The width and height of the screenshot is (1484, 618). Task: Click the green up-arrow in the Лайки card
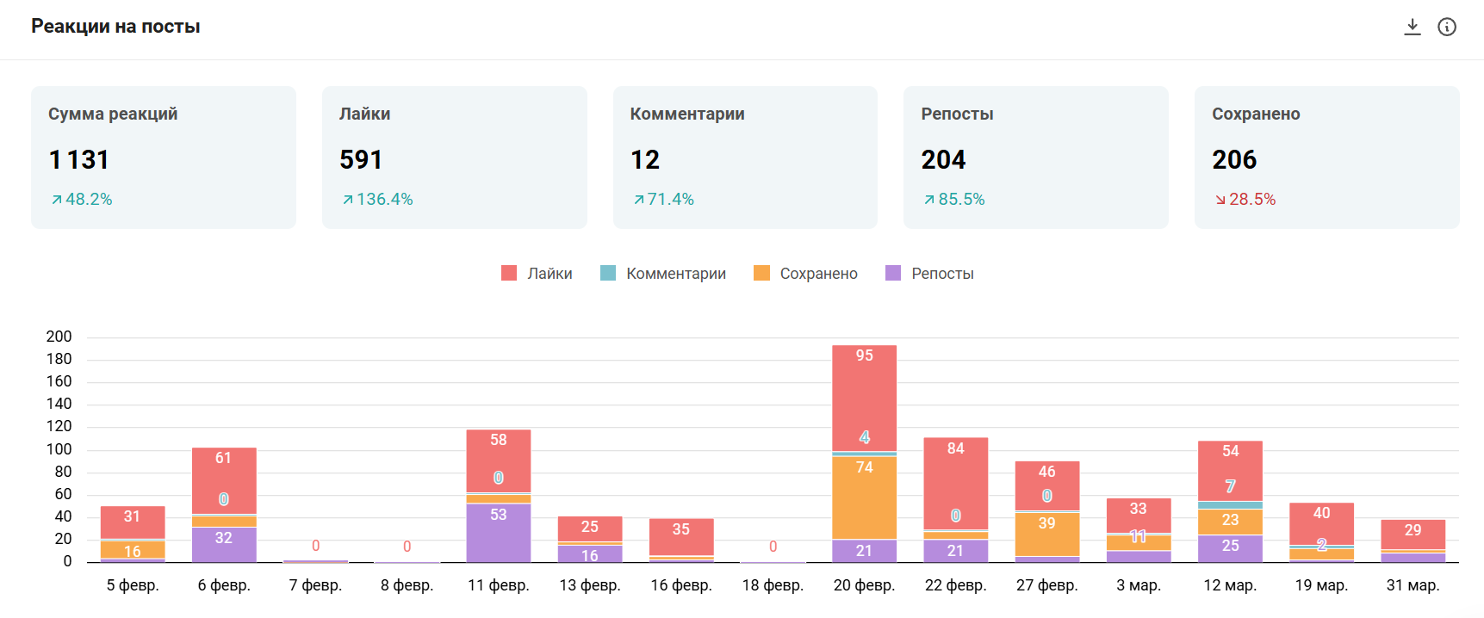348,200
